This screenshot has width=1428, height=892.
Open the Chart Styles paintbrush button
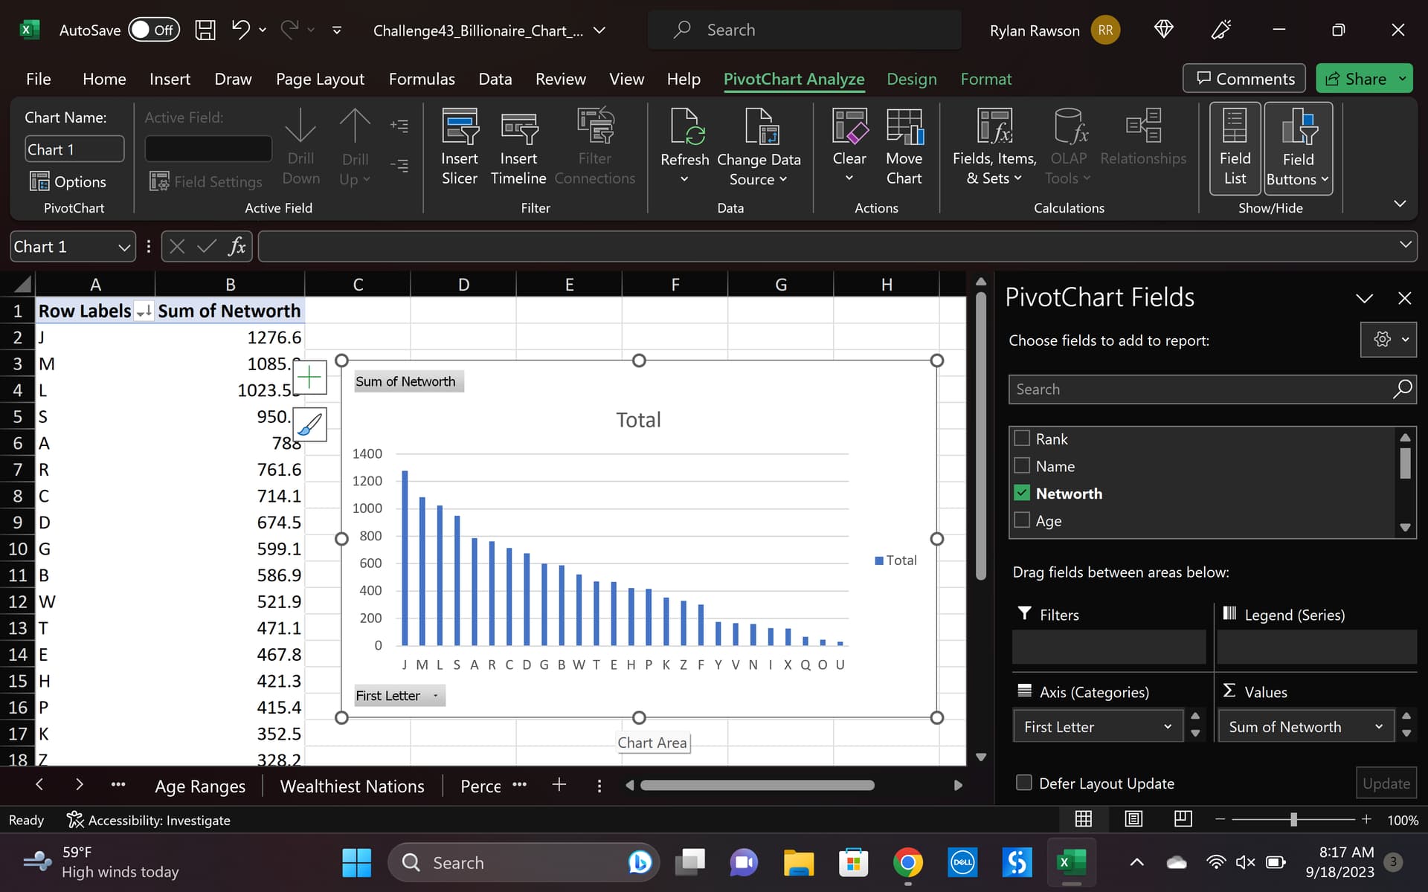[x=309, y=424]
